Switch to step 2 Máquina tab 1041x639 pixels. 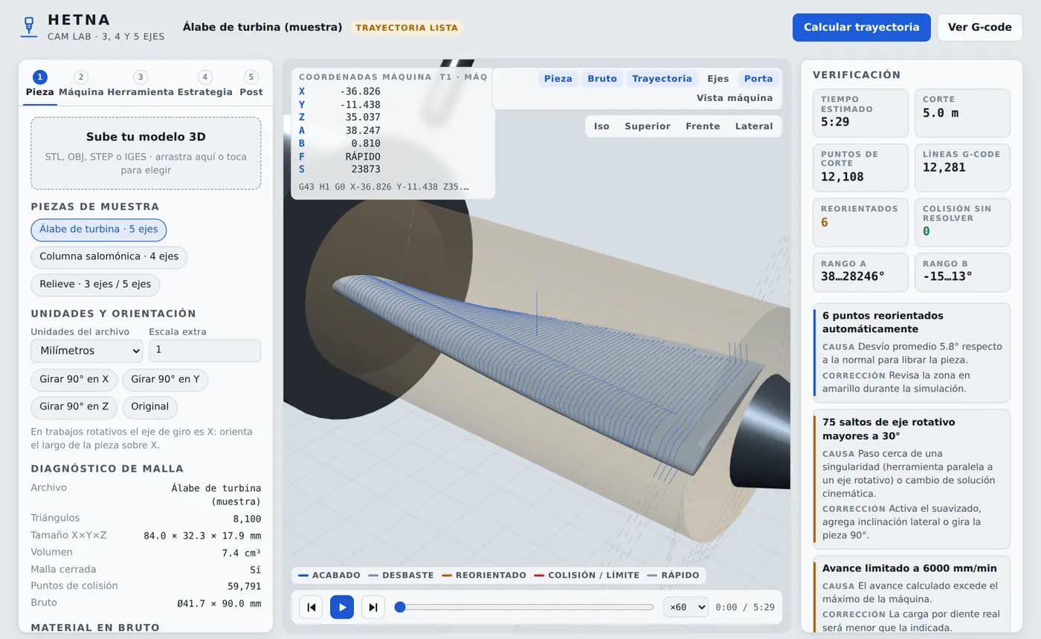(81, 85)
